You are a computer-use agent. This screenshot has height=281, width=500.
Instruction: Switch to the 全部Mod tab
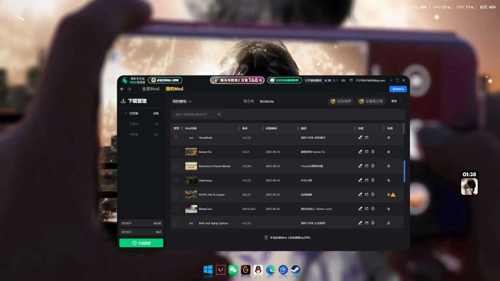151,89
